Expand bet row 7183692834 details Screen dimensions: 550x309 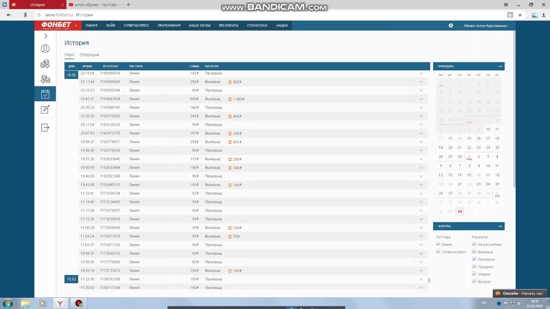click(421, 99)
